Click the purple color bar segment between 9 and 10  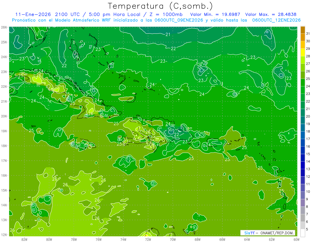[x=303, y=195]
